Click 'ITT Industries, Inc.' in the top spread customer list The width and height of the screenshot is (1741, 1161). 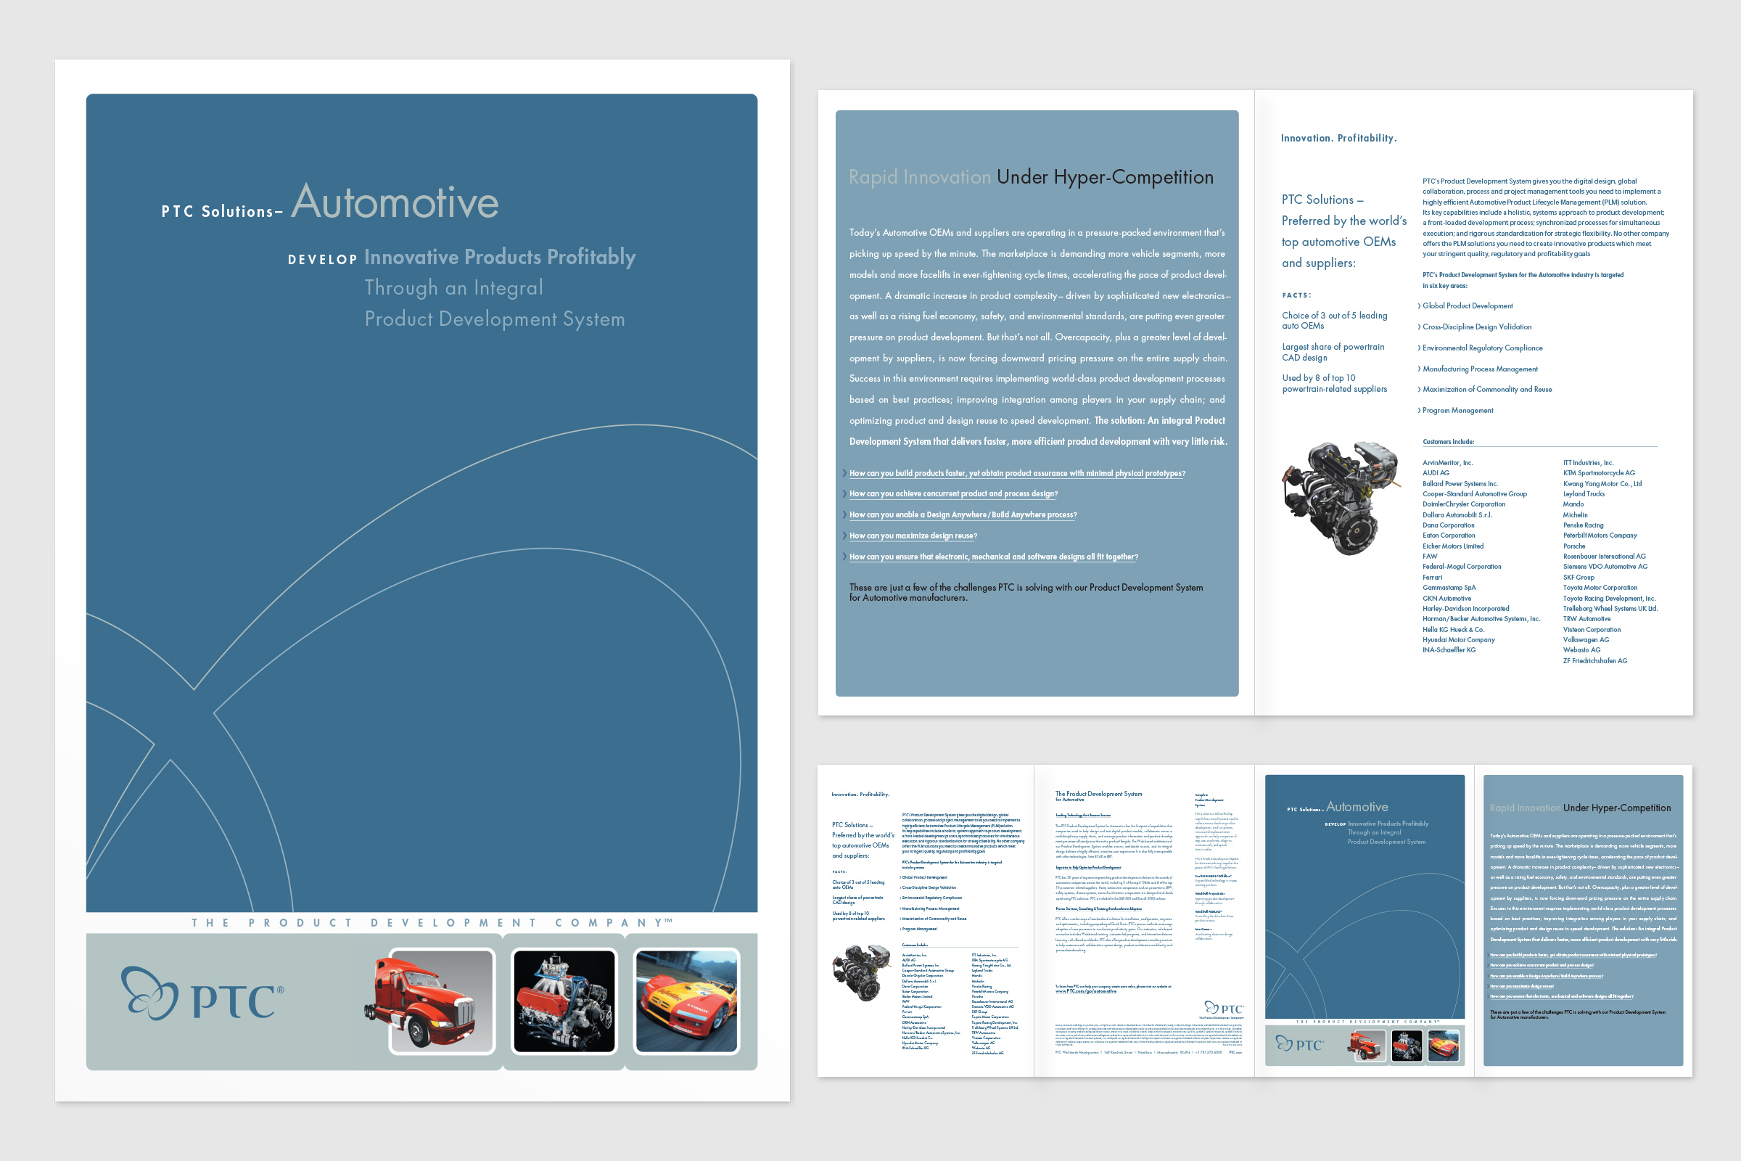pos(1588,463)
